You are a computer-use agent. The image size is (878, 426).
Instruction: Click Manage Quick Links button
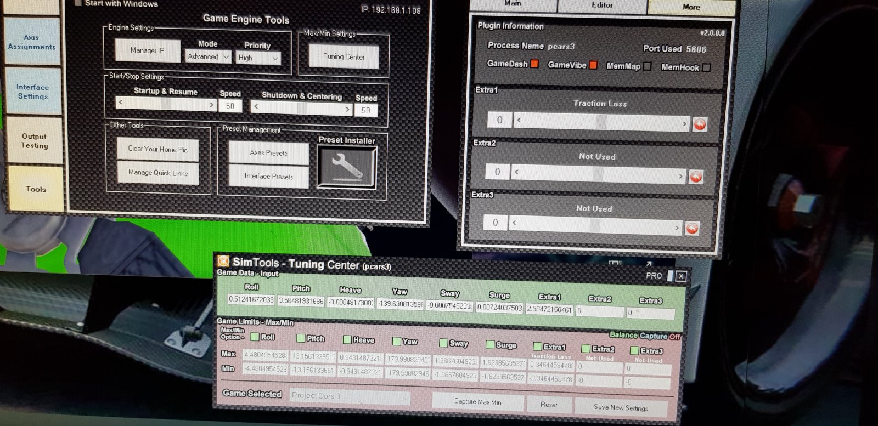point(158,173)
